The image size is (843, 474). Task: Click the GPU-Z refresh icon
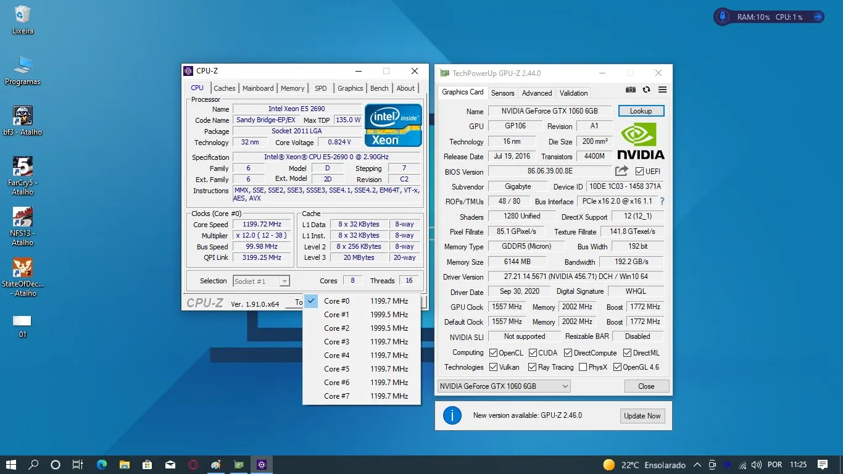point(646,90)
